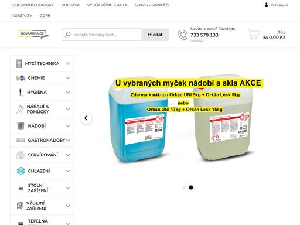Click text Orkán UNI 17kg + Orkán Lesk 15kg
300x225 pixels.
point(185,110)
